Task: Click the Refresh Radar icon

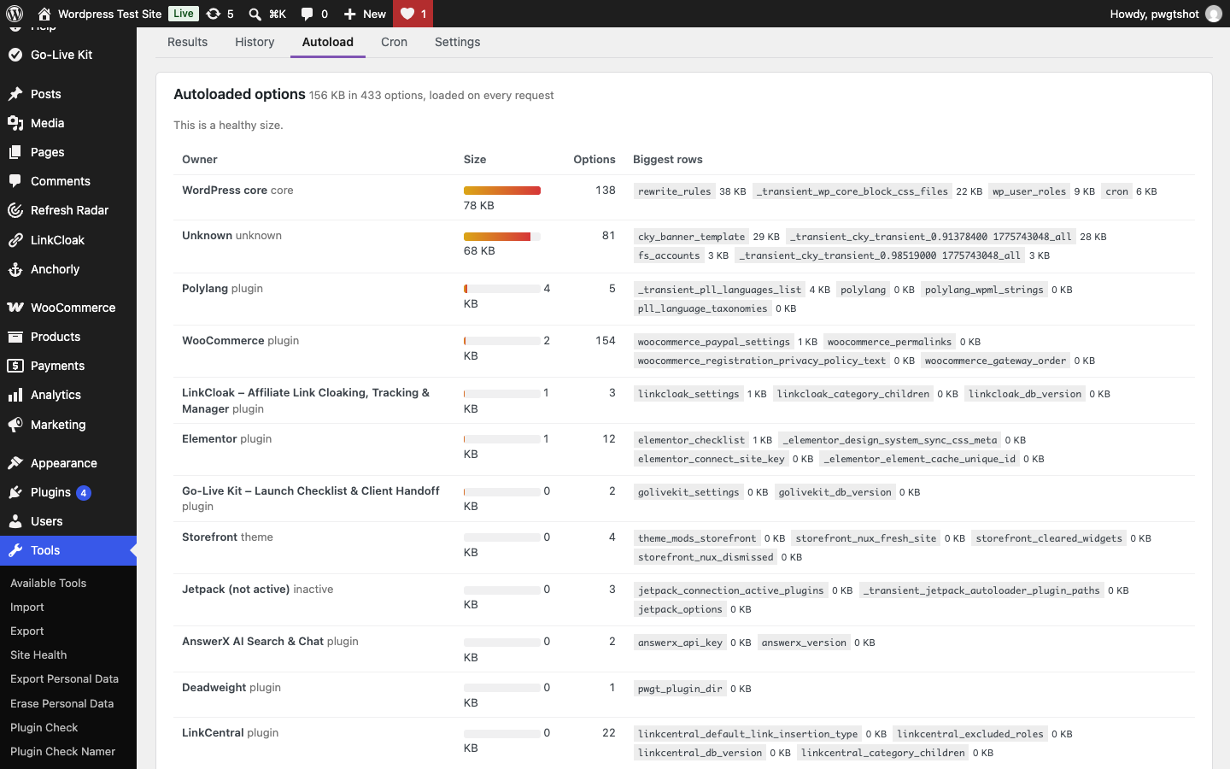Action: 15,210
